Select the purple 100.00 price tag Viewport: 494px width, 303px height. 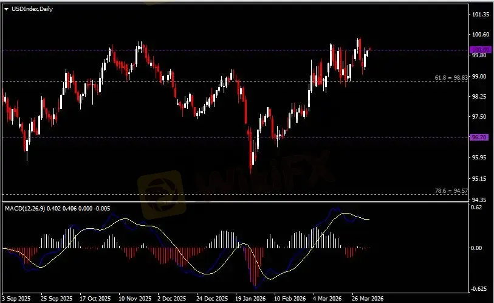(x=479, y=50)
